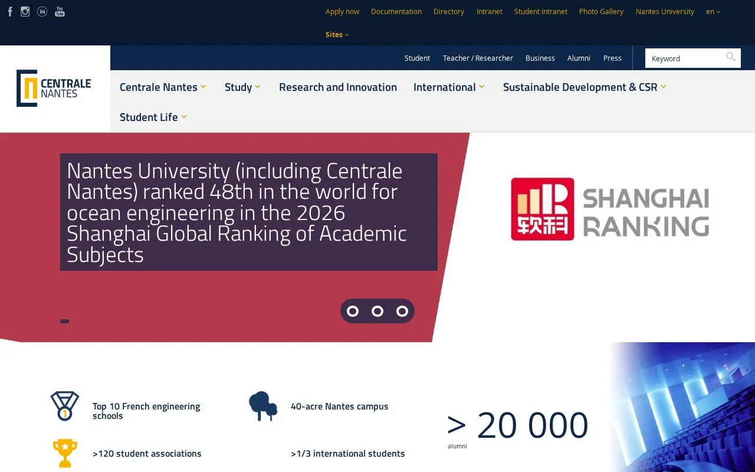Image resolution: width=755 pixels, height=472 pixels.
Task: Open the Instagram social icon
Action: [x=25, y=12]
